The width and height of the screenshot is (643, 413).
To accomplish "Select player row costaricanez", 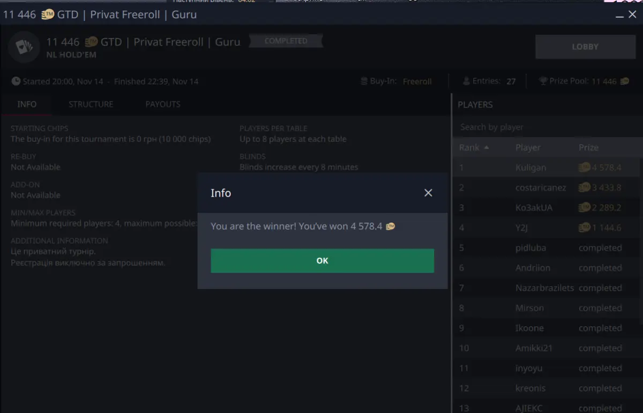I will coord(547,188).
